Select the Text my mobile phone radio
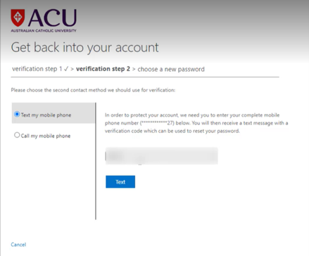Viewport: 309px width, 256px height. (x=17, y=114)
